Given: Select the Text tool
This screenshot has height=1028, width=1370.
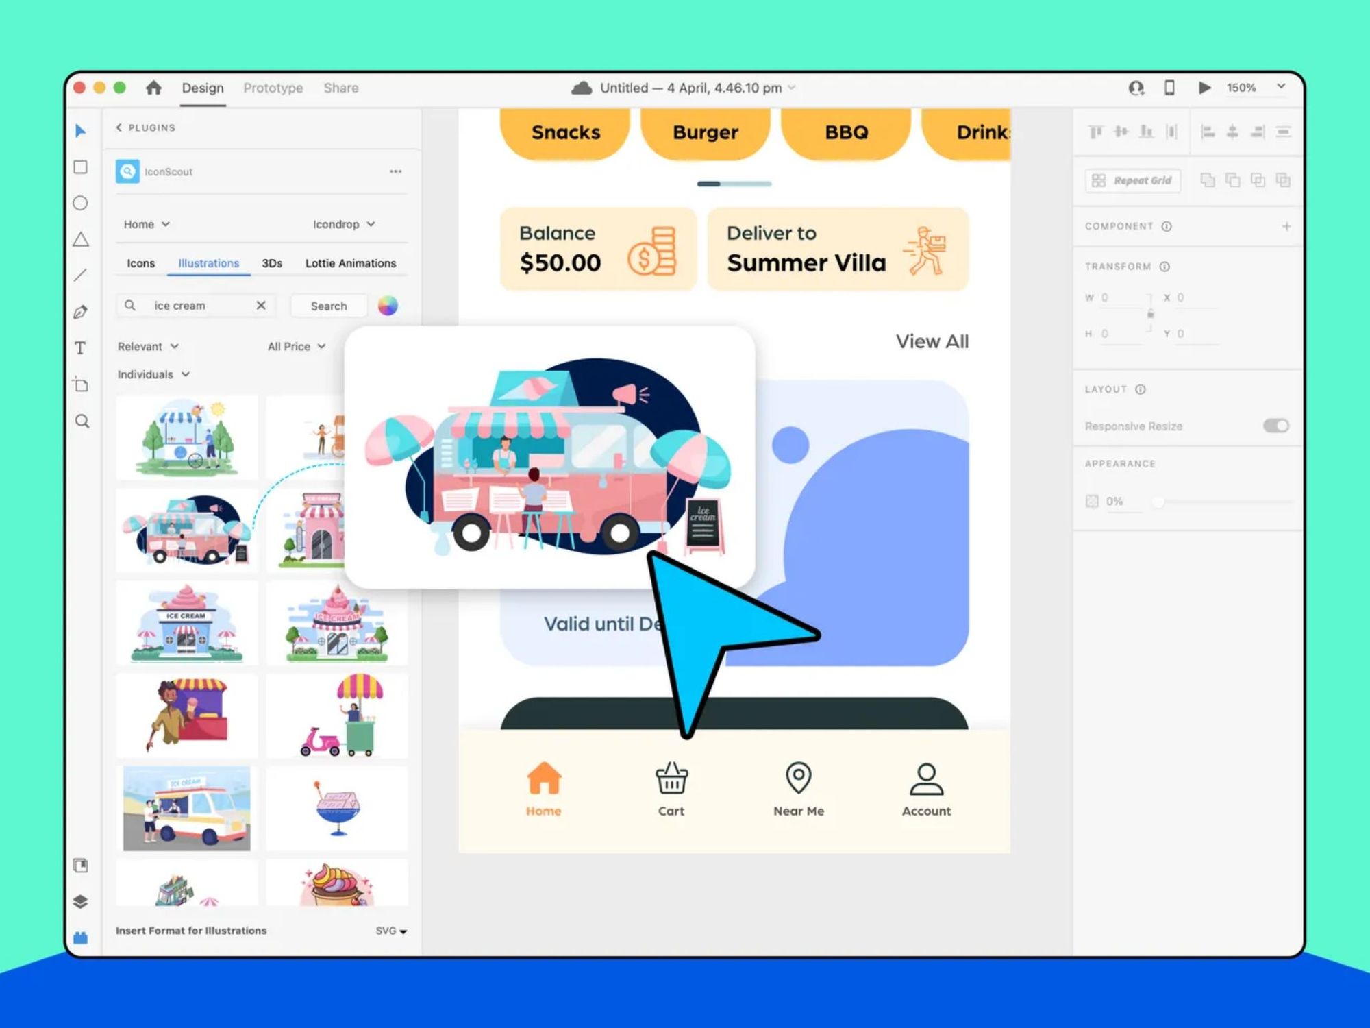Looking at the screenshot, I should point(81,348).
